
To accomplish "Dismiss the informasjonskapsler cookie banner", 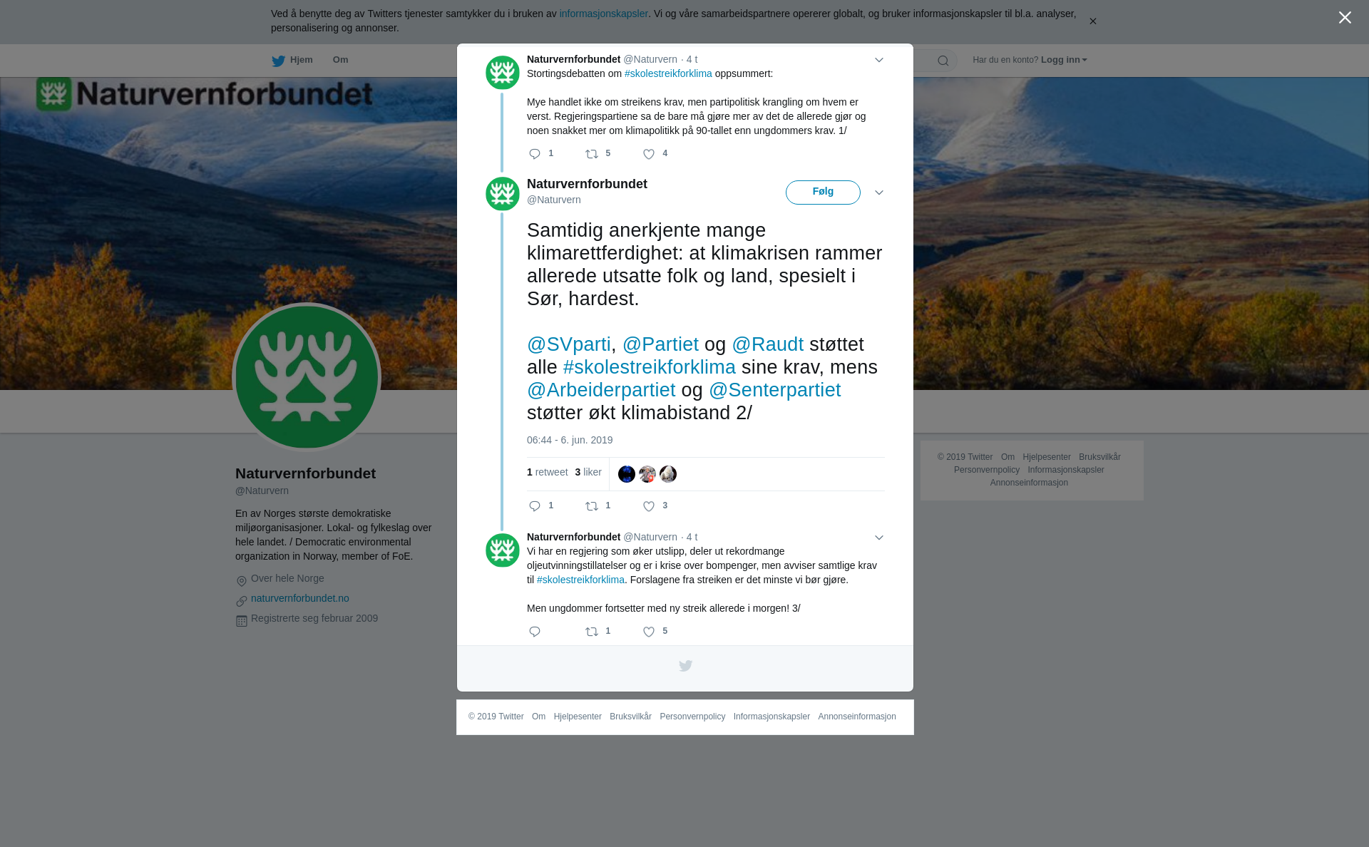I will tap(1092, 21).
